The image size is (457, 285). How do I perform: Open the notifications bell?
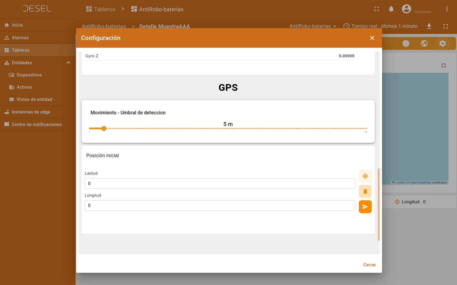pyautogui.click(x=391, y=9)
